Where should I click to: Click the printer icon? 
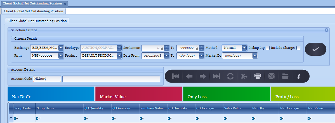tap(258, 76)
